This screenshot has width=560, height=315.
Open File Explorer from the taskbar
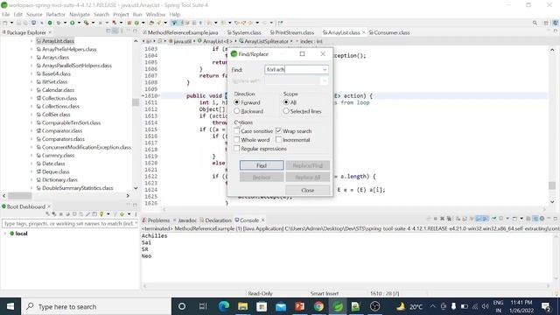pyautogui.click(x=243, y=306)
